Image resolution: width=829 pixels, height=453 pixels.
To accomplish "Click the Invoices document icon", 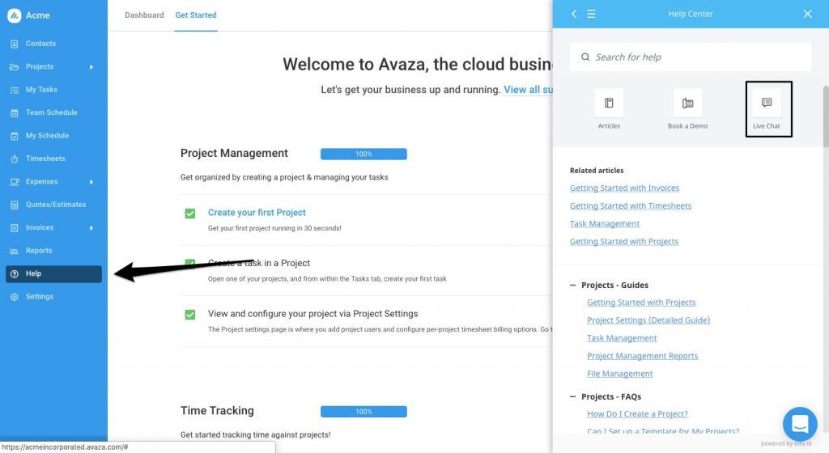I will click(x=15, y=228).
